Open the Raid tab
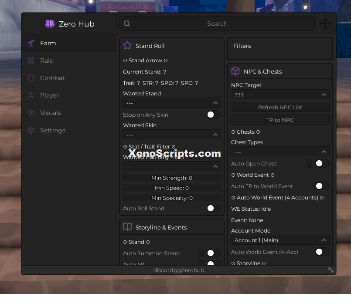 click(x=69, y=61)
